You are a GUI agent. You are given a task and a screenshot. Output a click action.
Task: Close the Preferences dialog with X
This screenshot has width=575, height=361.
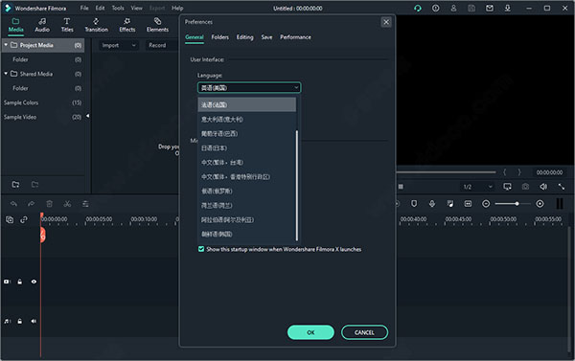tap(386, 22)
